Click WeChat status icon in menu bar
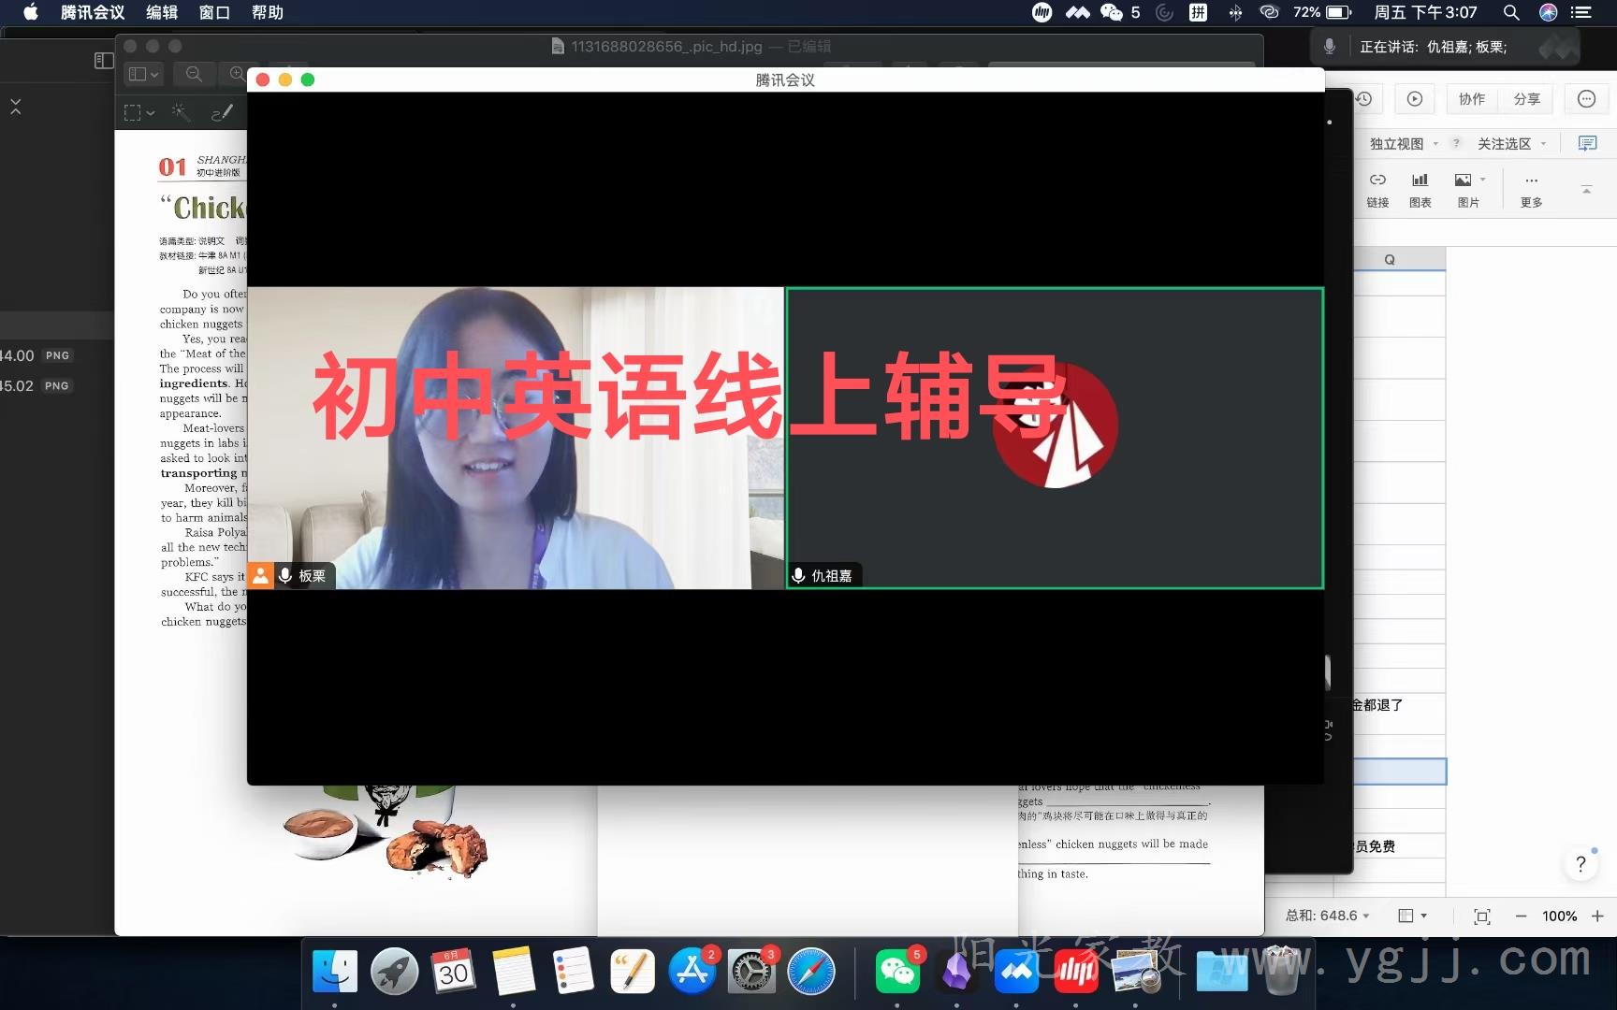The image size is (1617, 1010). [x=1112, y=12]
